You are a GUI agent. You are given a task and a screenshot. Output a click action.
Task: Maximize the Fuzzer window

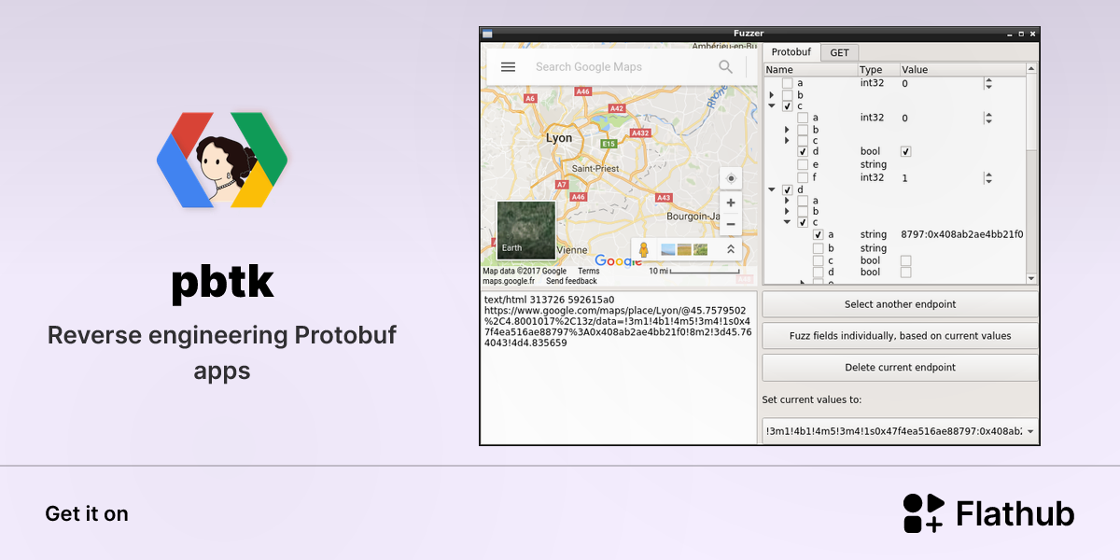coord(1021,34)
